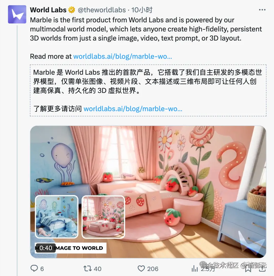This screenshot has width=274, height=276.
Task: Open worldlabs.ai link in Chinese translation
Action: (x=133, y=109)
